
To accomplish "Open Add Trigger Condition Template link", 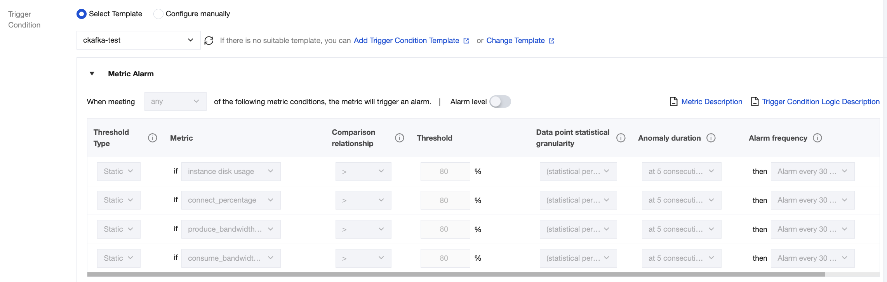I will 406,41.
